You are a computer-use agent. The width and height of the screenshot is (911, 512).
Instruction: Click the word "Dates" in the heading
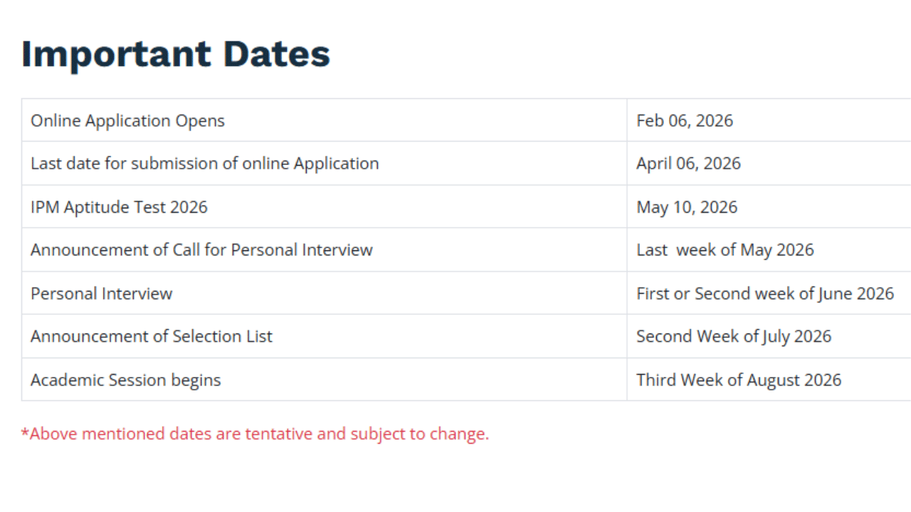pos(276,54)
